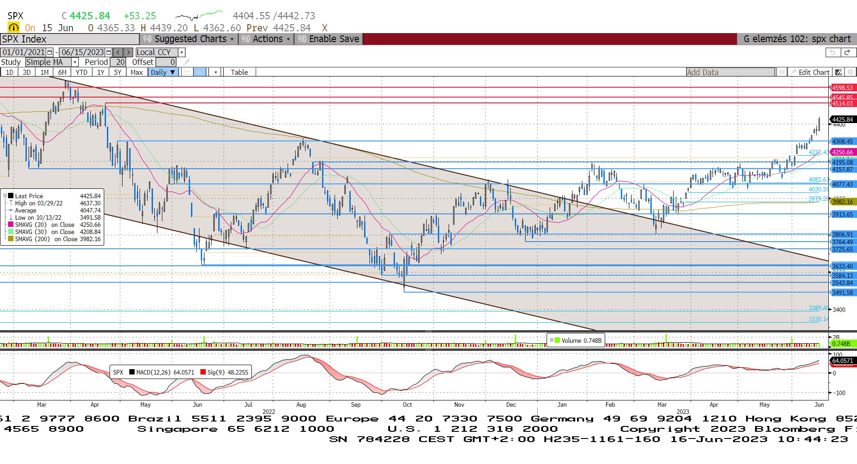This screenshot has height=464, width=857.
Task: Click the end date field 06/15/2023
Action: (x=82, y=52)
